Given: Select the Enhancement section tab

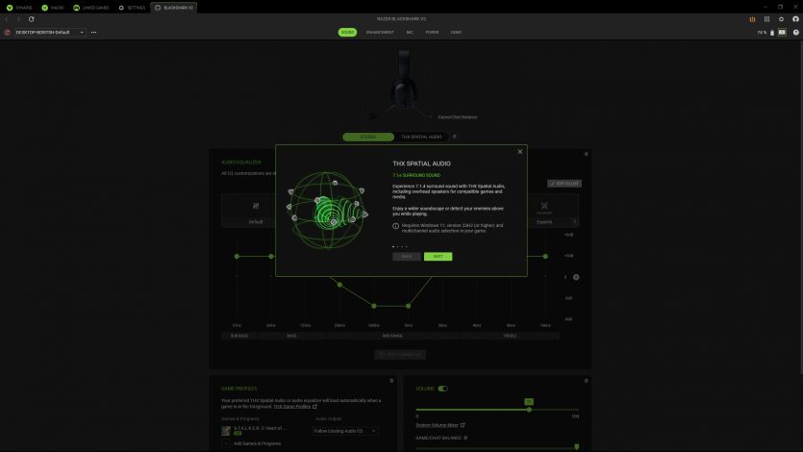Looking at the screenshot, I should click(380, 32).
